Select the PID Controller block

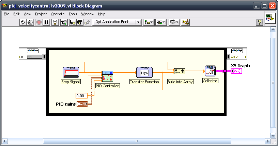(107, 77)
